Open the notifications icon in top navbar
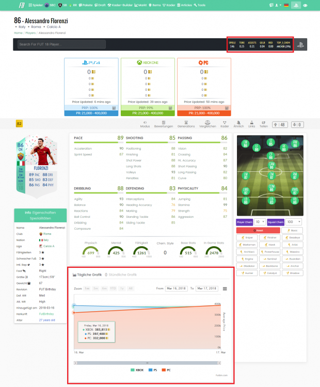 point(271,5)
